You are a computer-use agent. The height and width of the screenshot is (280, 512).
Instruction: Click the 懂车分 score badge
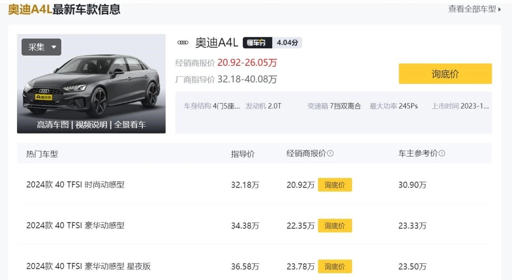(272, 43)
